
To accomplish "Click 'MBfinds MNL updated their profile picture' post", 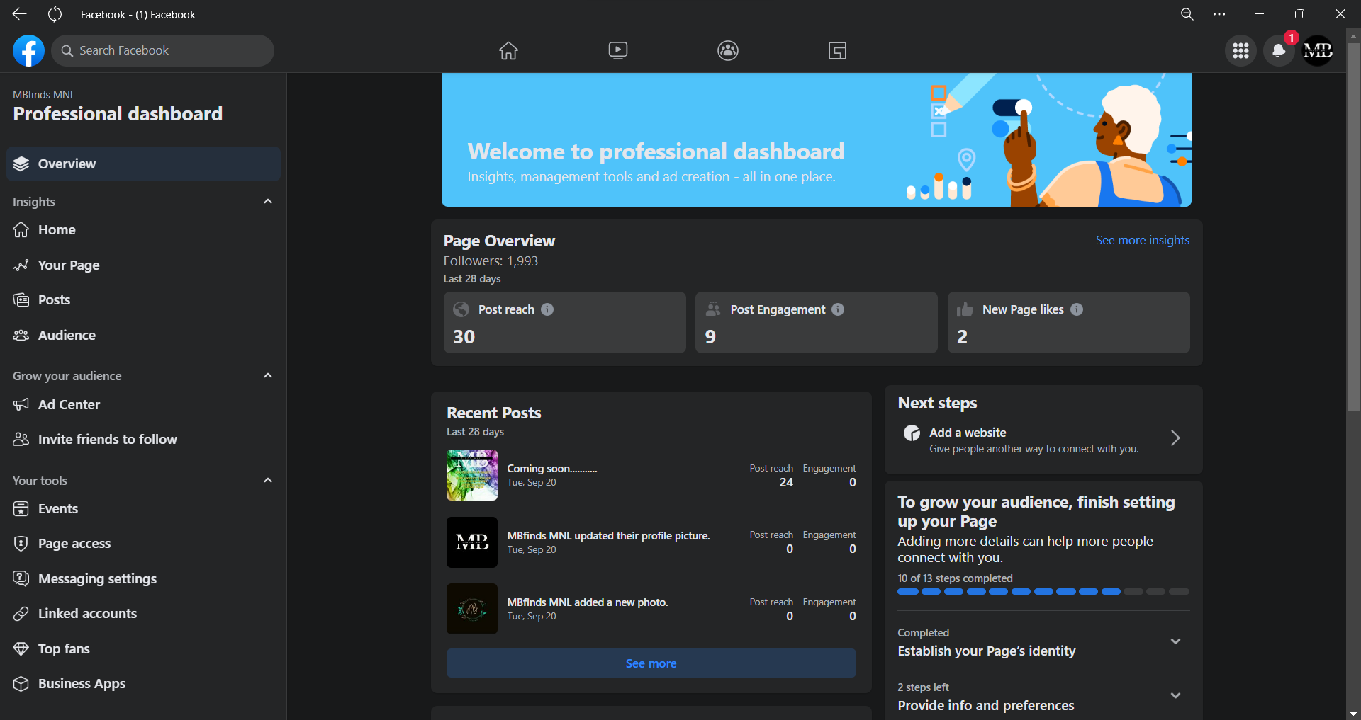I will [x=608, y=536].
